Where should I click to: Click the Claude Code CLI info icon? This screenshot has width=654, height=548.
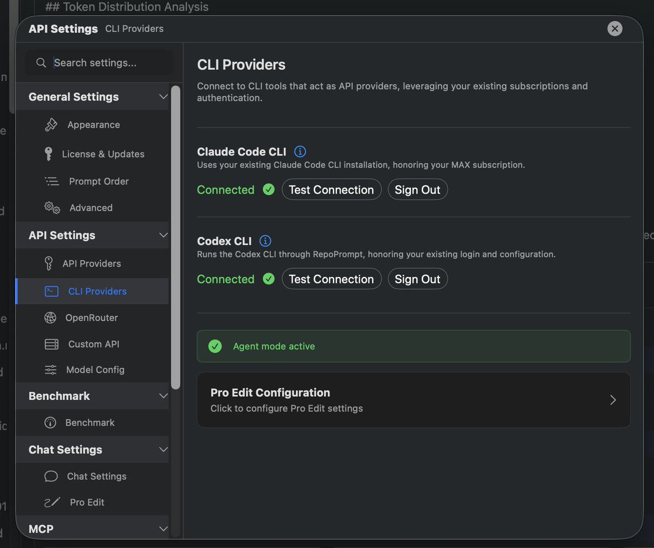(x=300, y=152)
